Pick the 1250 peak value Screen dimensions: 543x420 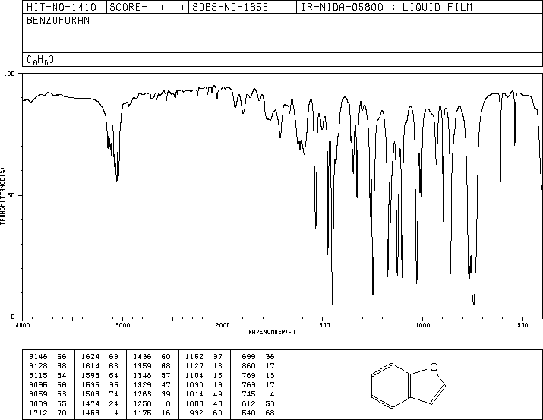[x=142, y=403]
